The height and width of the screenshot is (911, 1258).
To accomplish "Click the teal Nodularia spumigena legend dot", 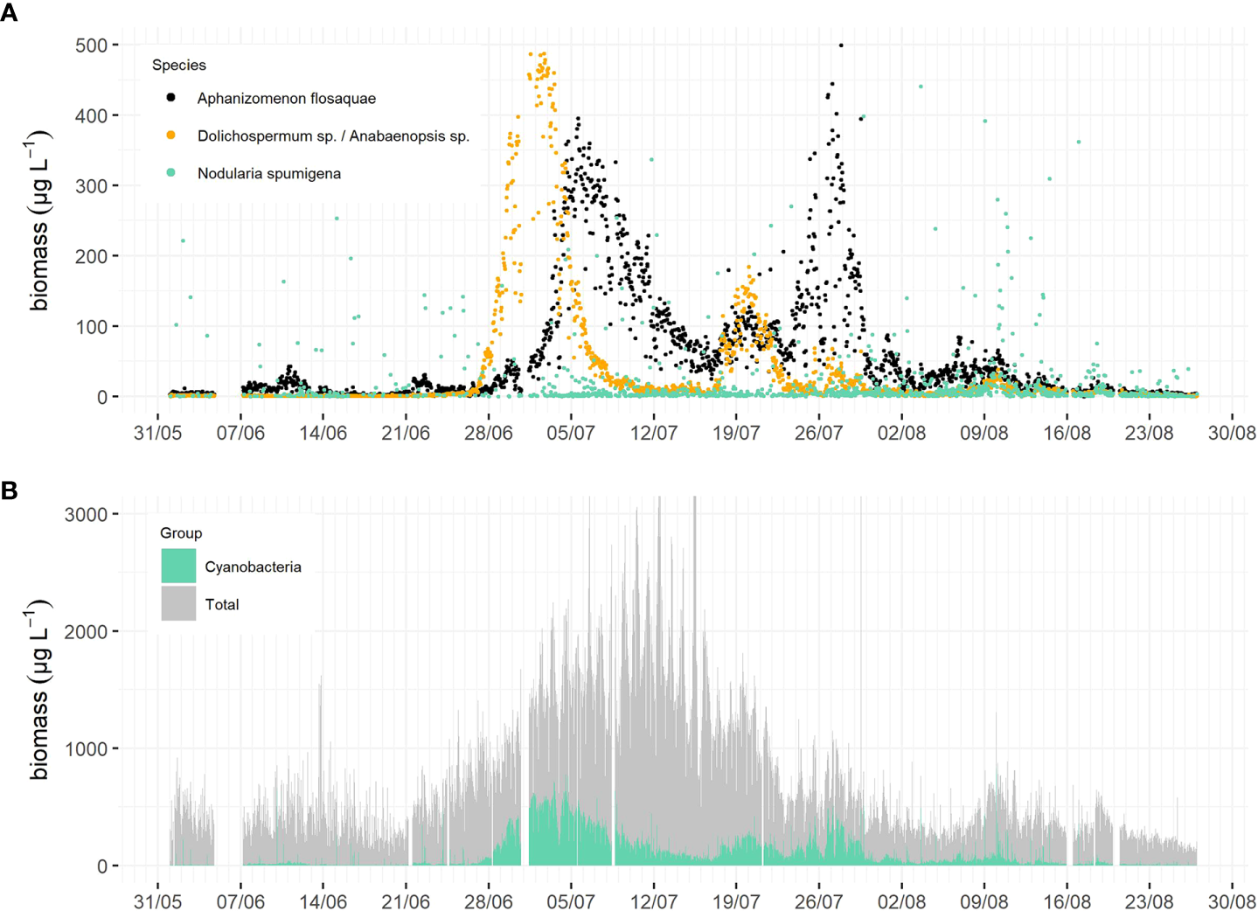I will click(x=170, y=173).
